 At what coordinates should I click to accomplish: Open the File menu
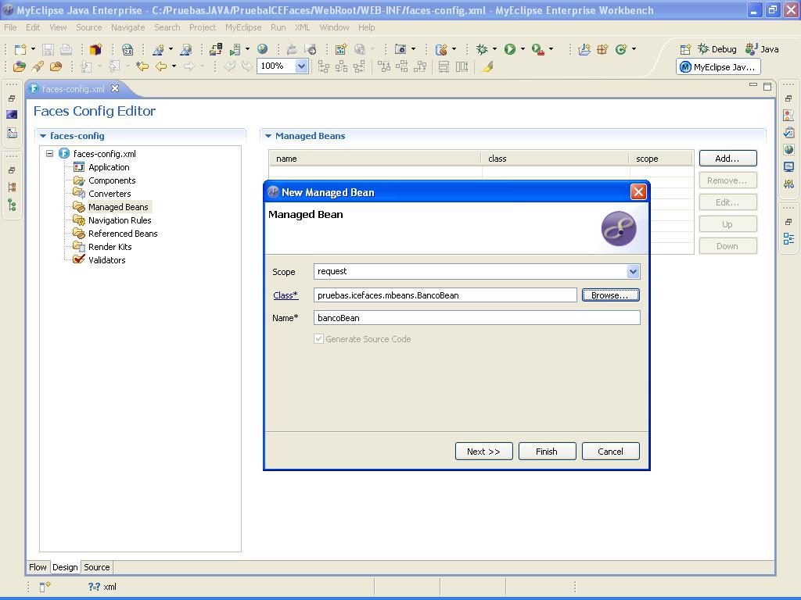(10, 27)
